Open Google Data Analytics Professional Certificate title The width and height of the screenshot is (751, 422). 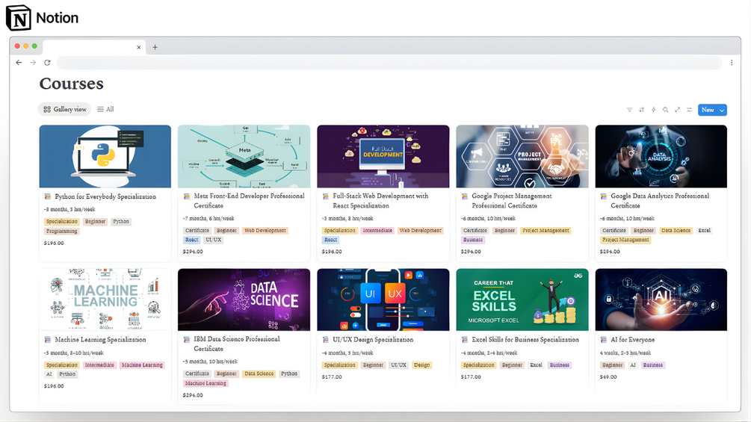(660, 200)
